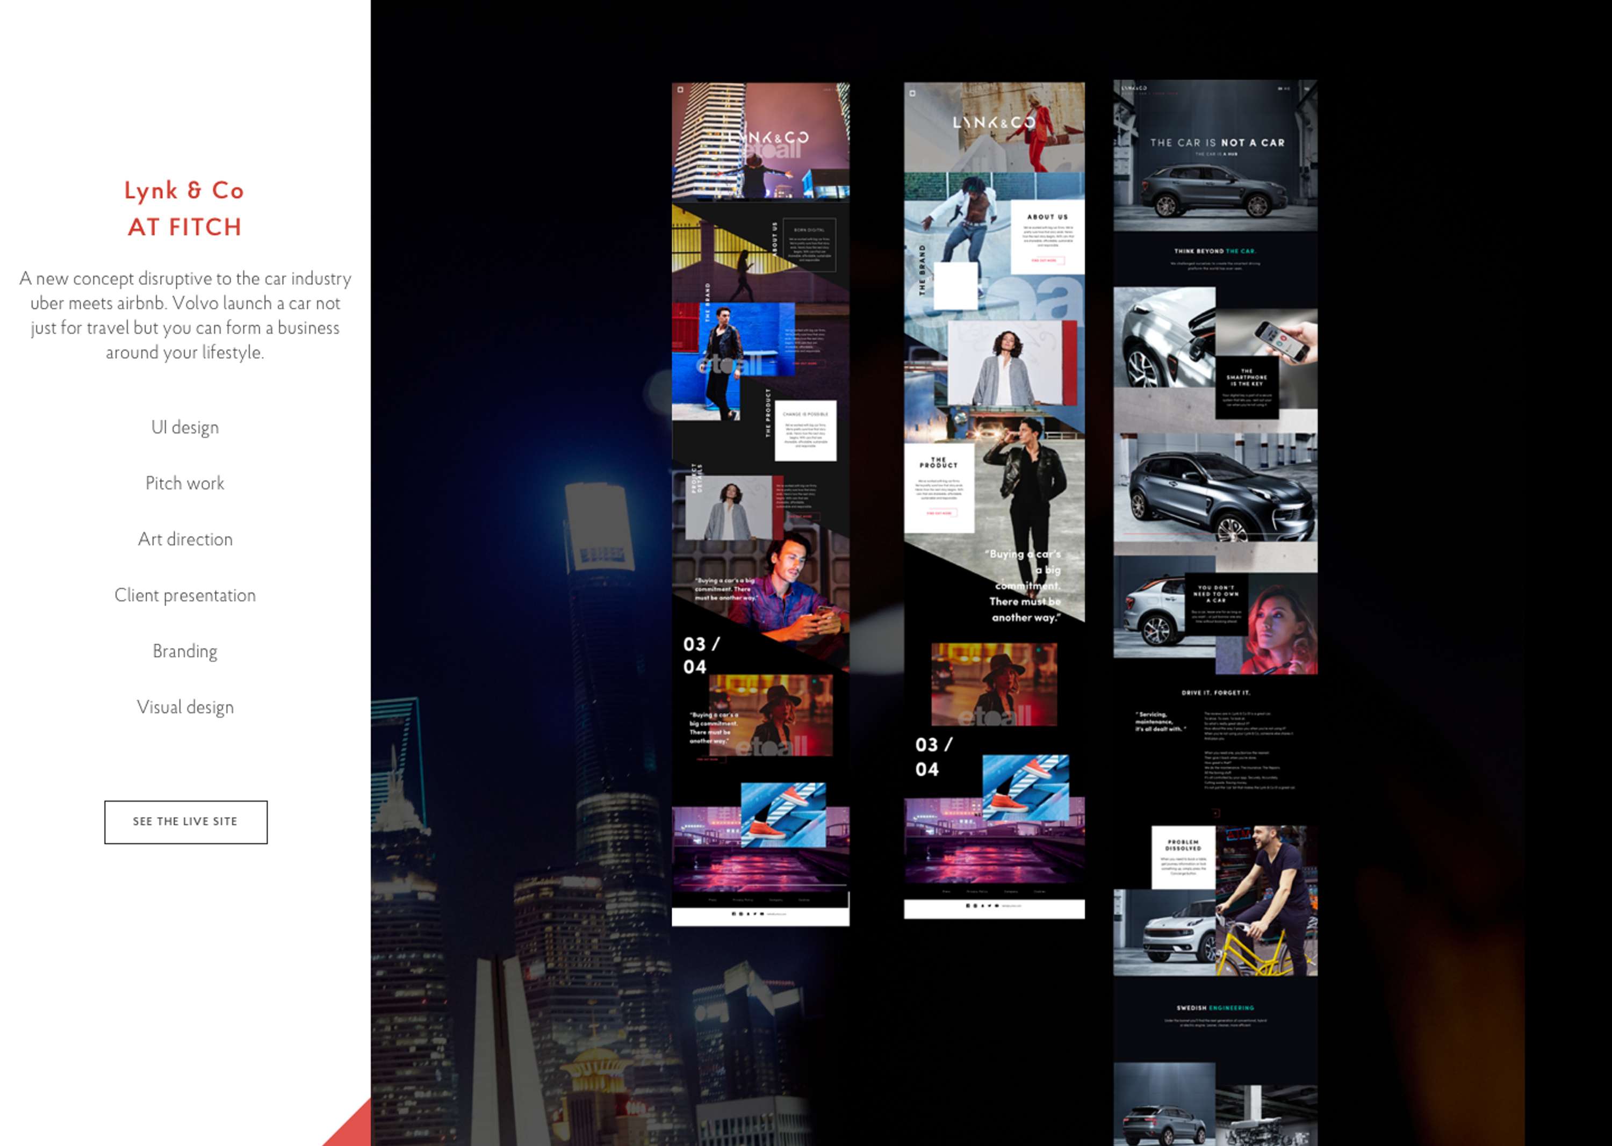Select the 'Branding' text
The image size is (1612, 1146).
(x=185, y=651)
